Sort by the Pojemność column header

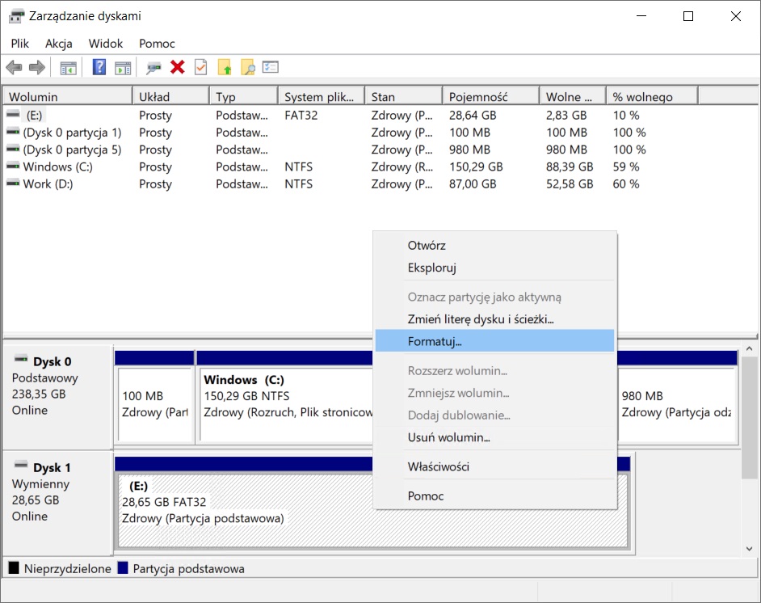(x=478, y=97)
